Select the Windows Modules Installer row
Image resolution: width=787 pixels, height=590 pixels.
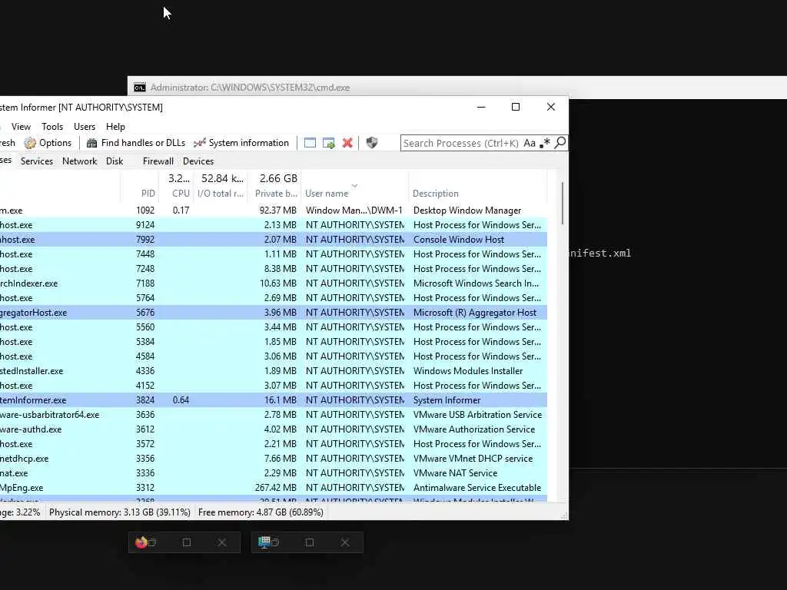[x=274, y=371]
